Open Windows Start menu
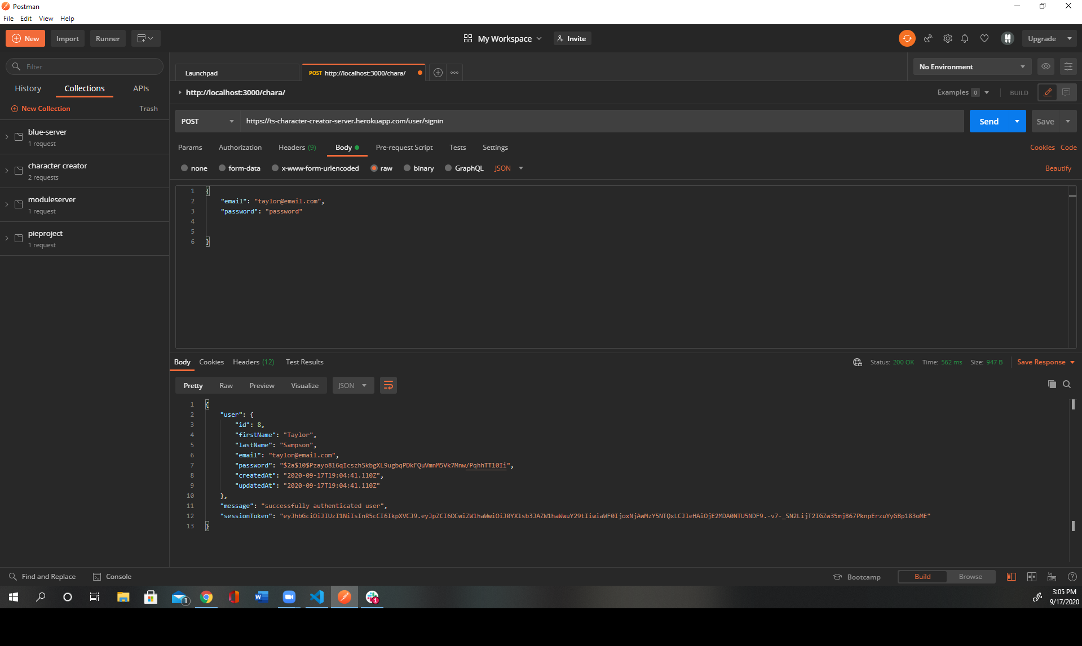This screenshot has width=1082, height=646. coord(14,597)
